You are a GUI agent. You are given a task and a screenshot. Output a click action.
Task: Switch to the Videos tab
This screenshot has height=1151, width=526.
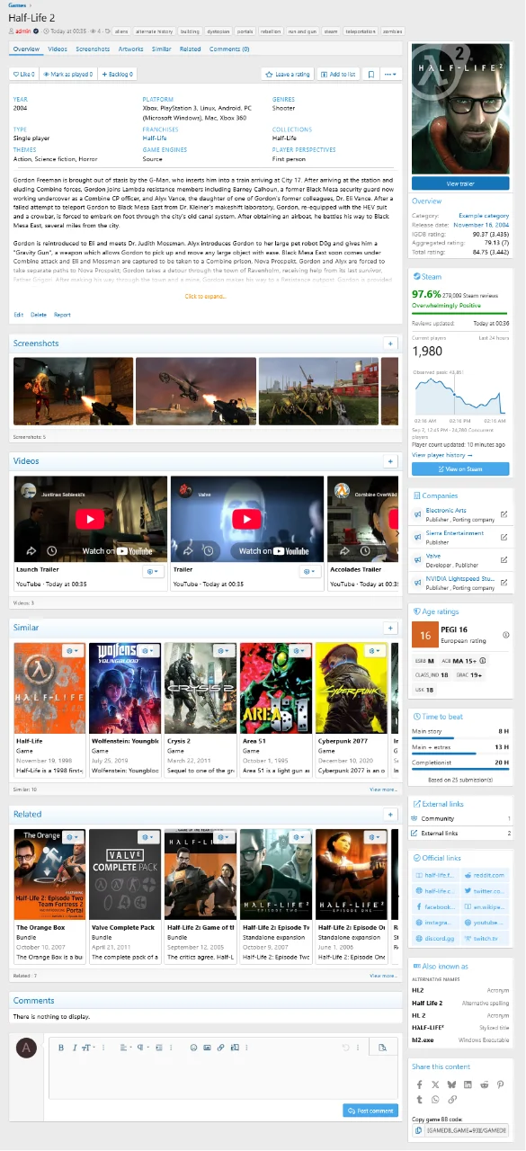[x=58, y=49]
